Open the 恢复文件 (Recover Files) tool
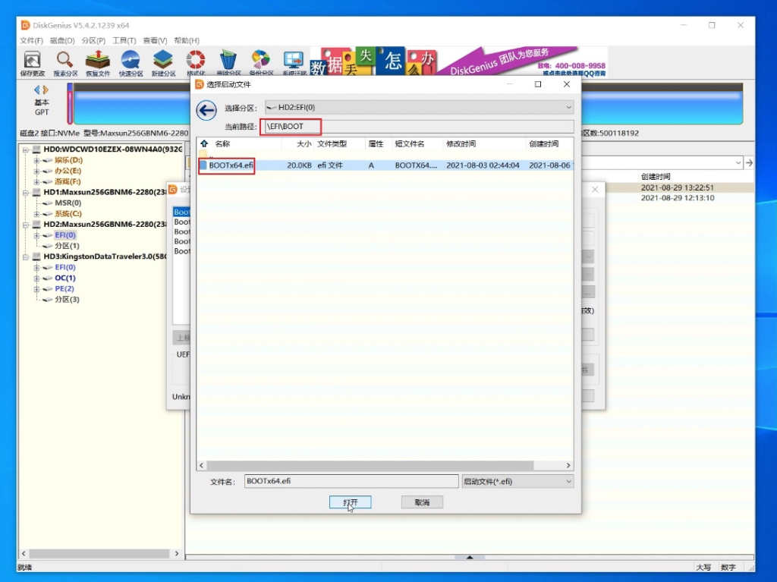 pyautogui.click(x=97, y=62)
